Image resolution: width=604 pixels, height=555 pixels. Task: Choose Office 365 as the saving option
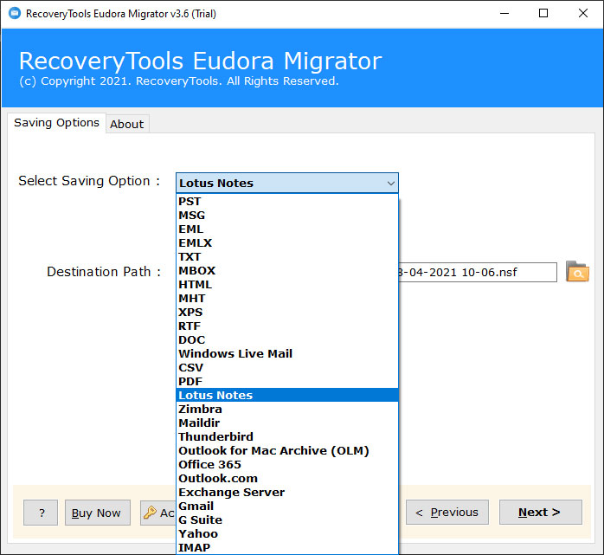pyautogui.click(x=287, y=464)
